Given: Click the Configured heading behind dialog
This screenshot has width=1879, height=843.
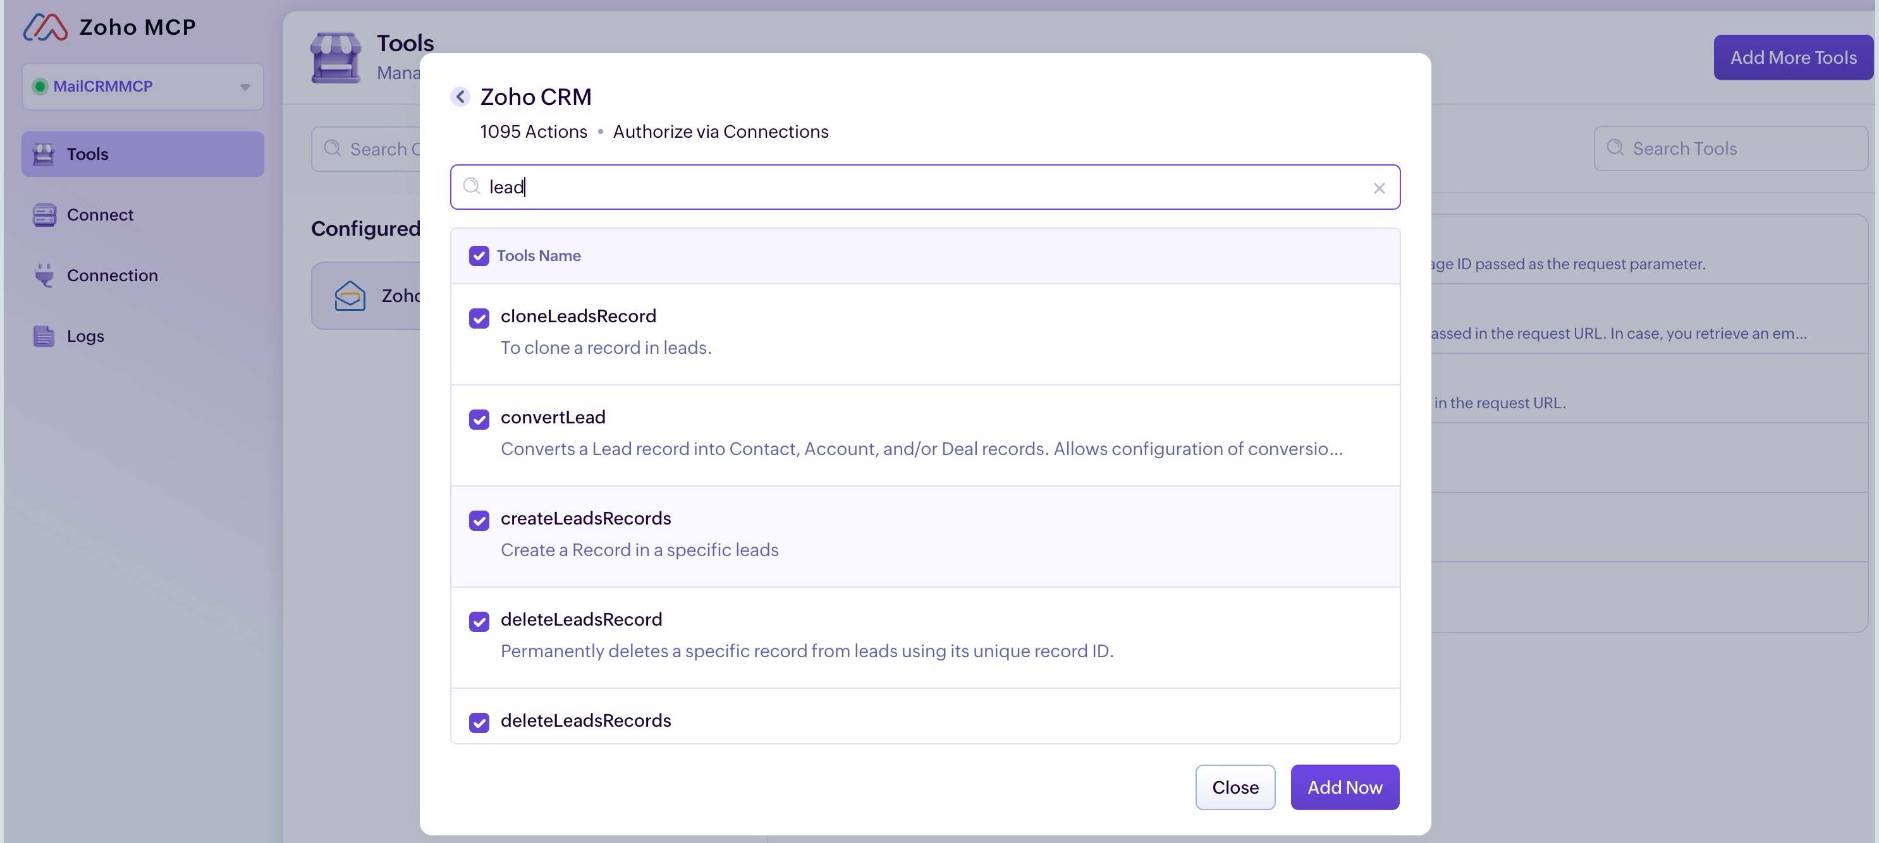Looking at the screenshot, I should point(365,228).
